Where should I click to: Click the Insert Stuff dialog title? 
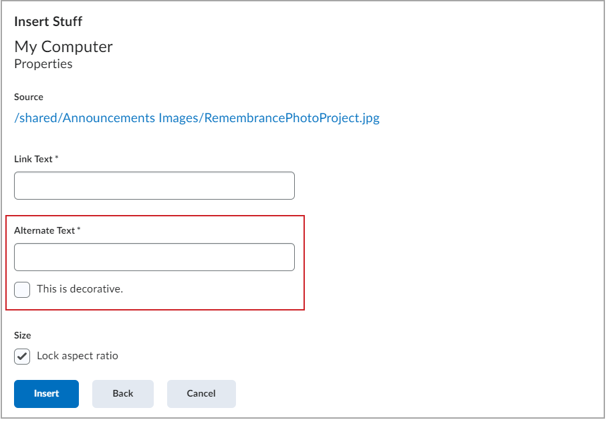pos(47,21)
